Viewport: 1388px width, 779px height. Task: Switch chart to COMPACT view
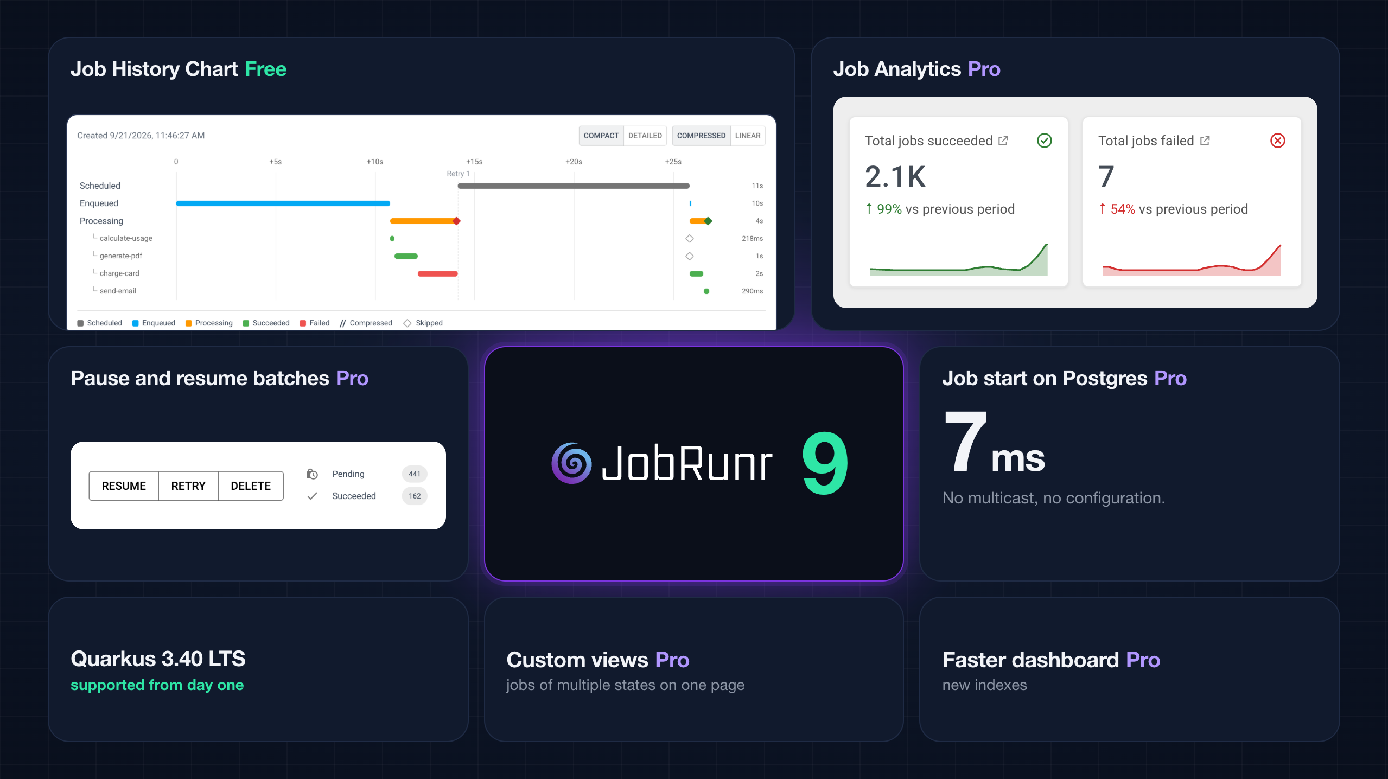[x=601, y=136]
